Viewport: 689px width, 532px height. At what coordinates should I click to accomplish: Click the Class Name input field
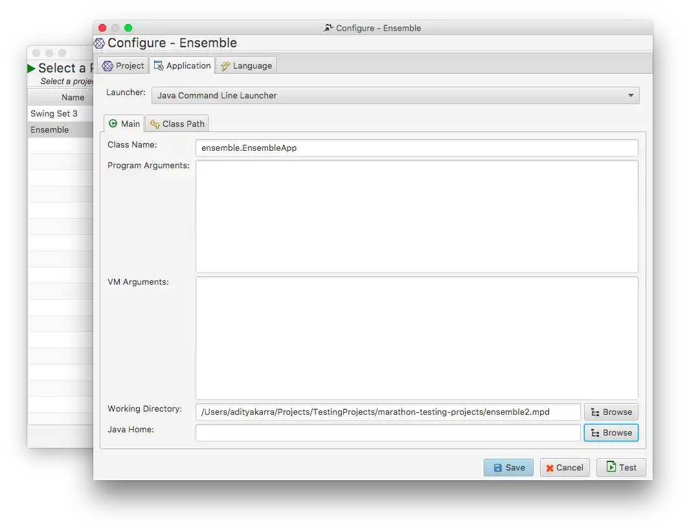(416, 148)
